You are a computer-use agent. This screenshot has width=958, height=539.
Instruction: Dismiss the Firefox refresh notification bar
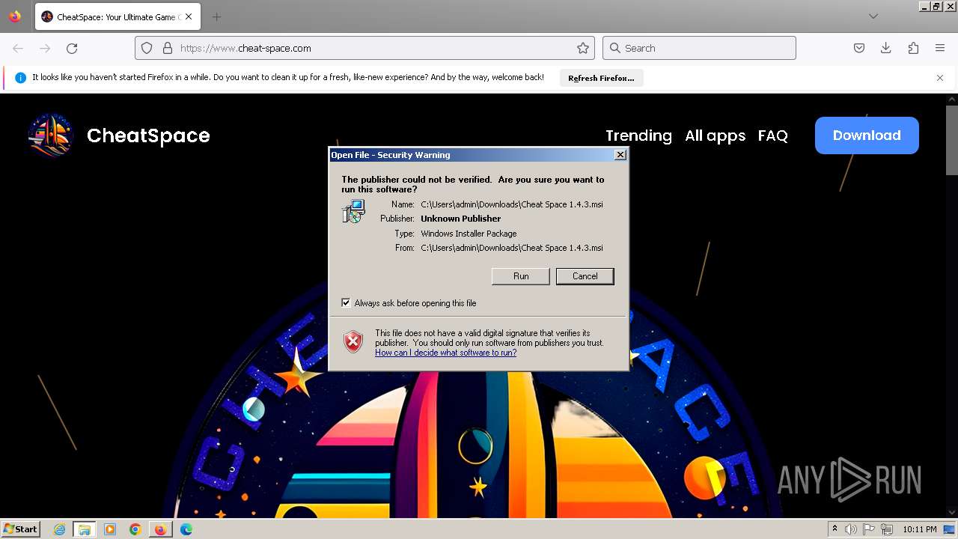[x=940, y=78]
